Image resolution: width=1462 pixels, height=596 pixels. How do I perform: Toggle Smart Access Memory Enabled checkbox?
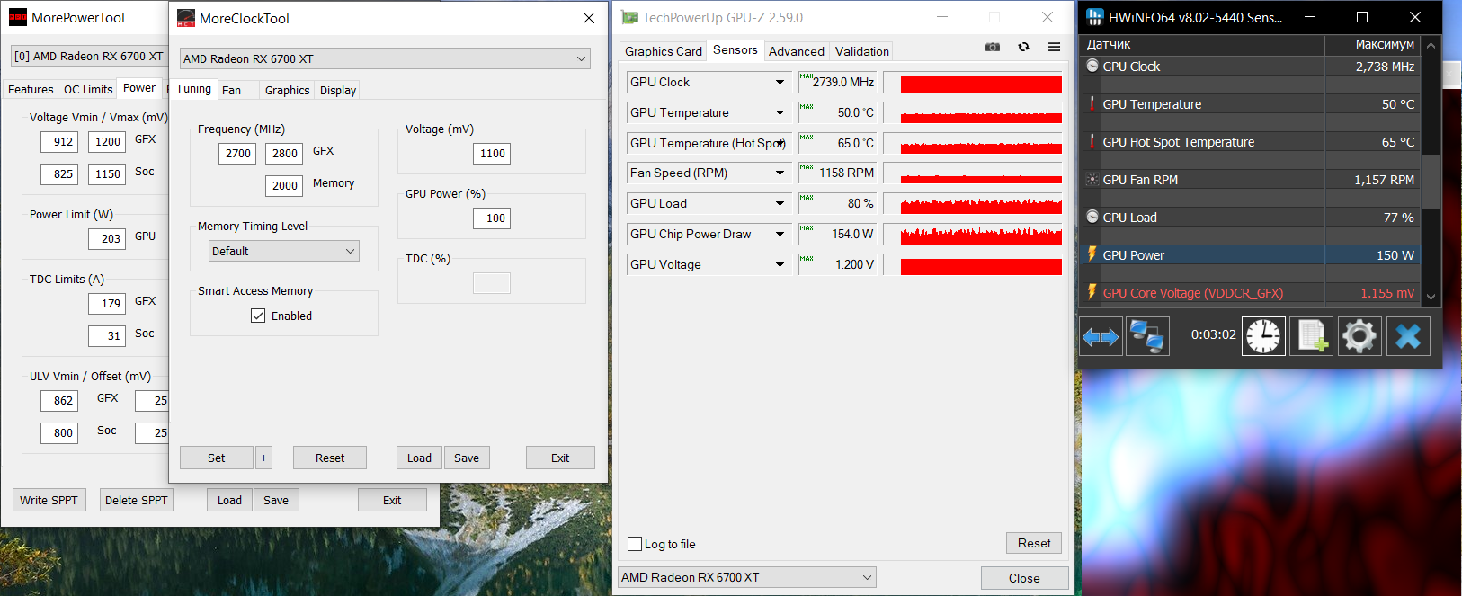coord(258,316)
